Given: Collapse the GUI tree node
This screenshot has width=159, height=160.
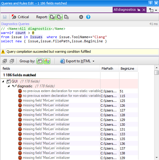Looking at the screenshot, I should (x=3, y=81).
